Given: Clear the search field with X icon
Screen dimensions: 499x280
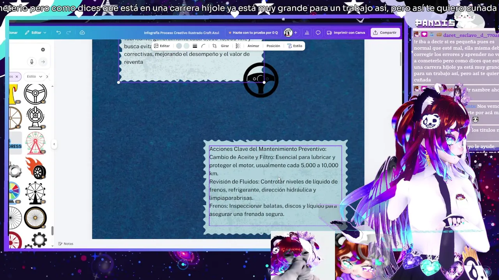Looking at the screenshot, I should pos(43,50).
